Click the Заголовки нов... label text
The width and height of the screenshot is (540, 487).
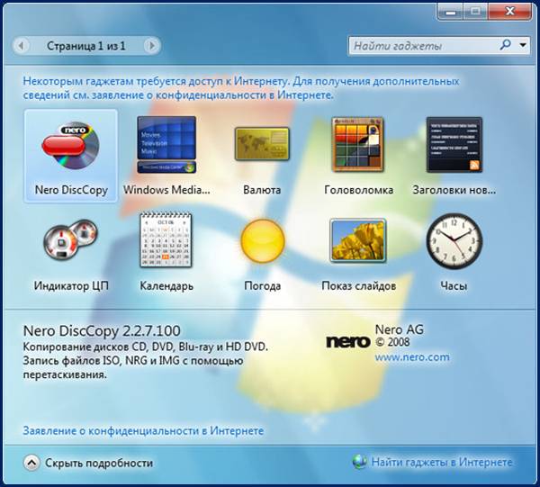click(x=454, y=190)
